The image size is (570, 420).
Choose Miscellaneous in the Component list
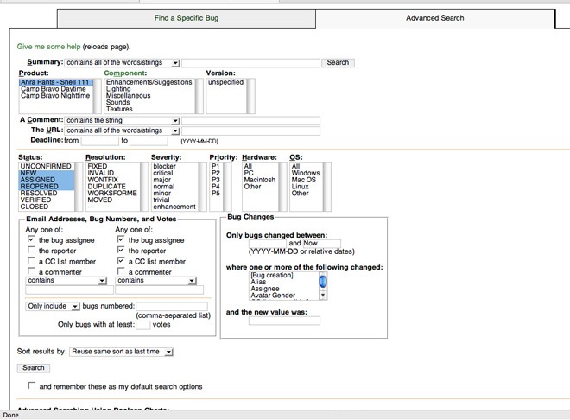129,96
